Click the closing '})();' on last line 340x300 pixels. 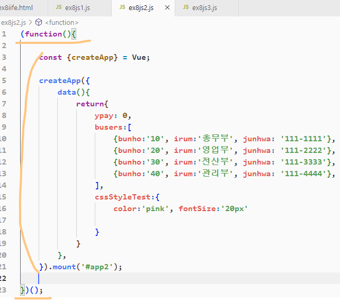point(32,290)
